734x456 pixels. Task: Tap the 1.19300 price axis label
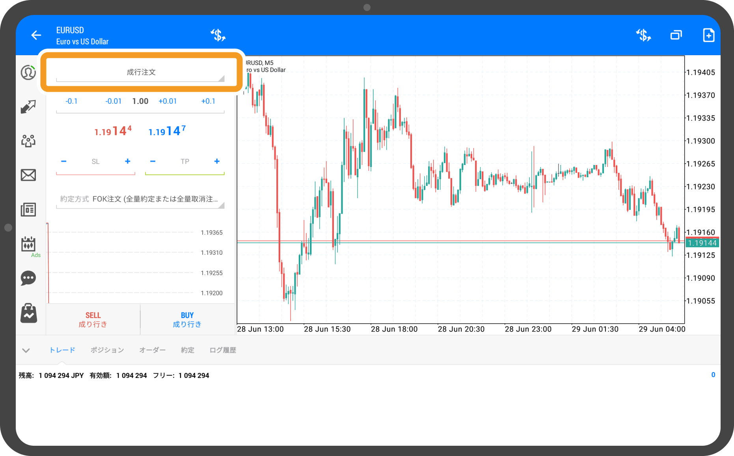click(700, 141)
